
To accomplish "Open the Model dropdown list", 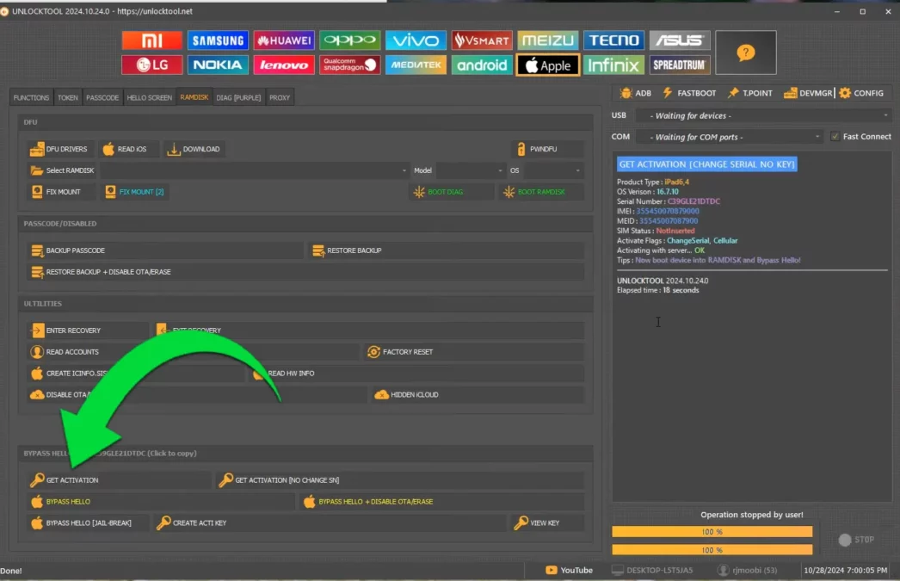I will 470,170.
